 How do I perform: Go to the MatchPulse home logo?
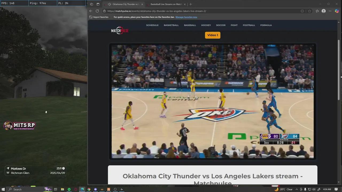[x=120, y=30]
